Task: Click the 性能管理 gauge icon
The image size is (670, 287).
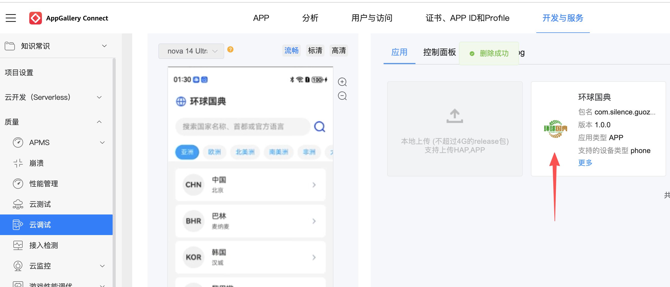Action: pos(18,184)
